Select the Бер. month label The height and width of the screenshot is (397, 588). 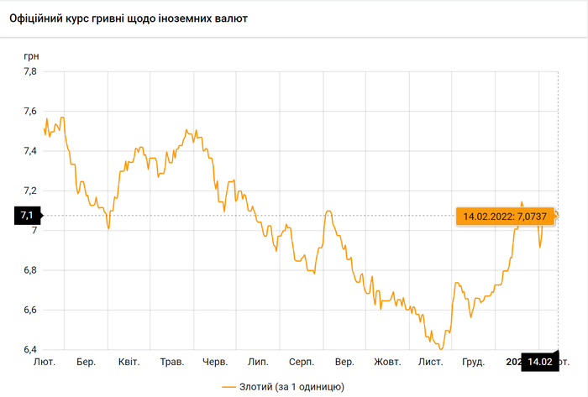click(86, 363)
